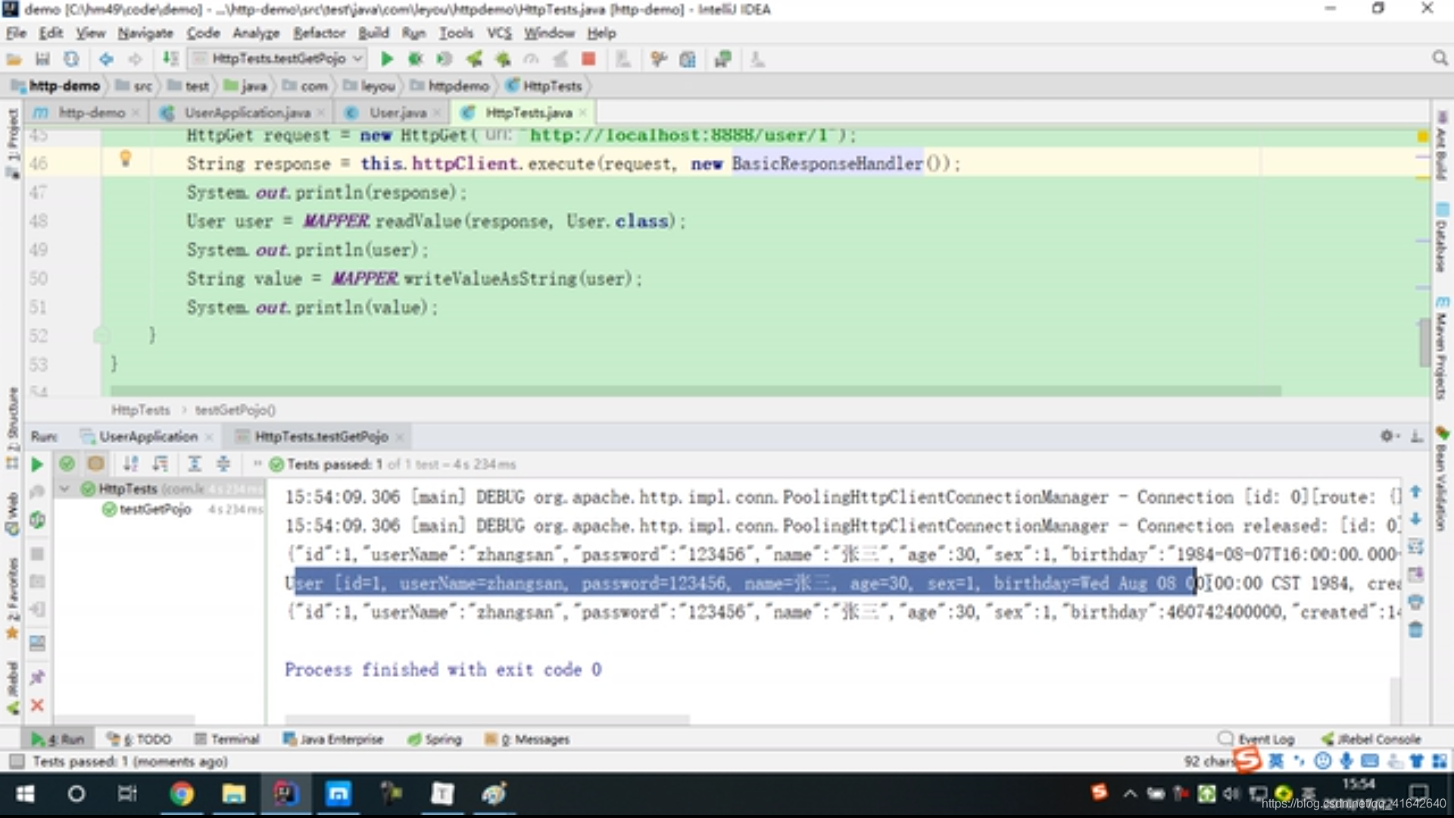Click the console horizontal scrollbar
This screenshot has width=1454, height=818.
[487, 719]
